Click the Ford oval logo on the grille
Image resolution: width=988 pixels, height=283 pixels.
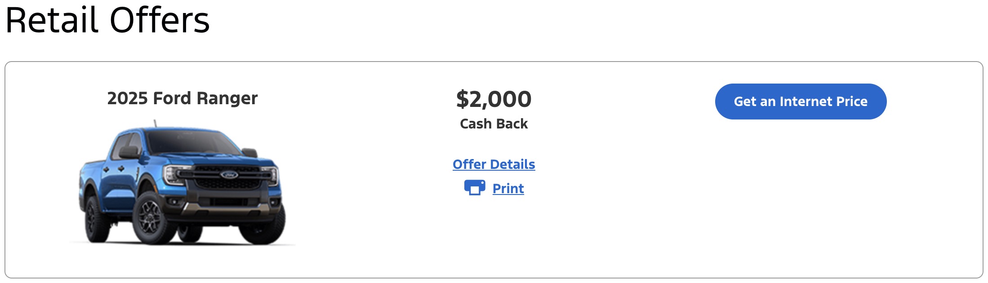pos(229,174)
